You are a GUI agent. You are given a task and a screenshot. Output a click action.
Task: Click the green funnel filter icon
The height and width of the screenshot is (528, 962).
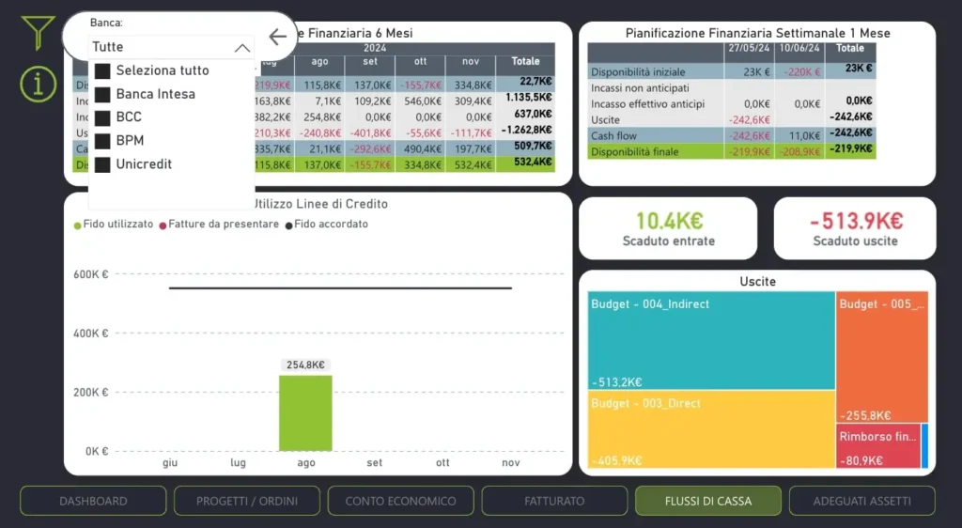[x=38, y=33]
